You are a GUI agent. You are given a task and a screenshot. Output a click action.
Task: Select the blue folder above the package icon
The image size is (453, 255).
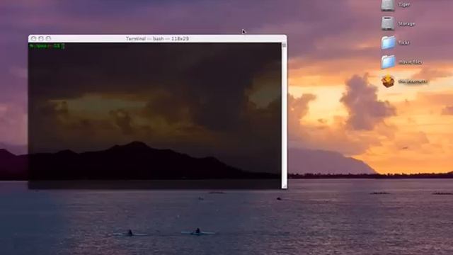tap(388, 62)
